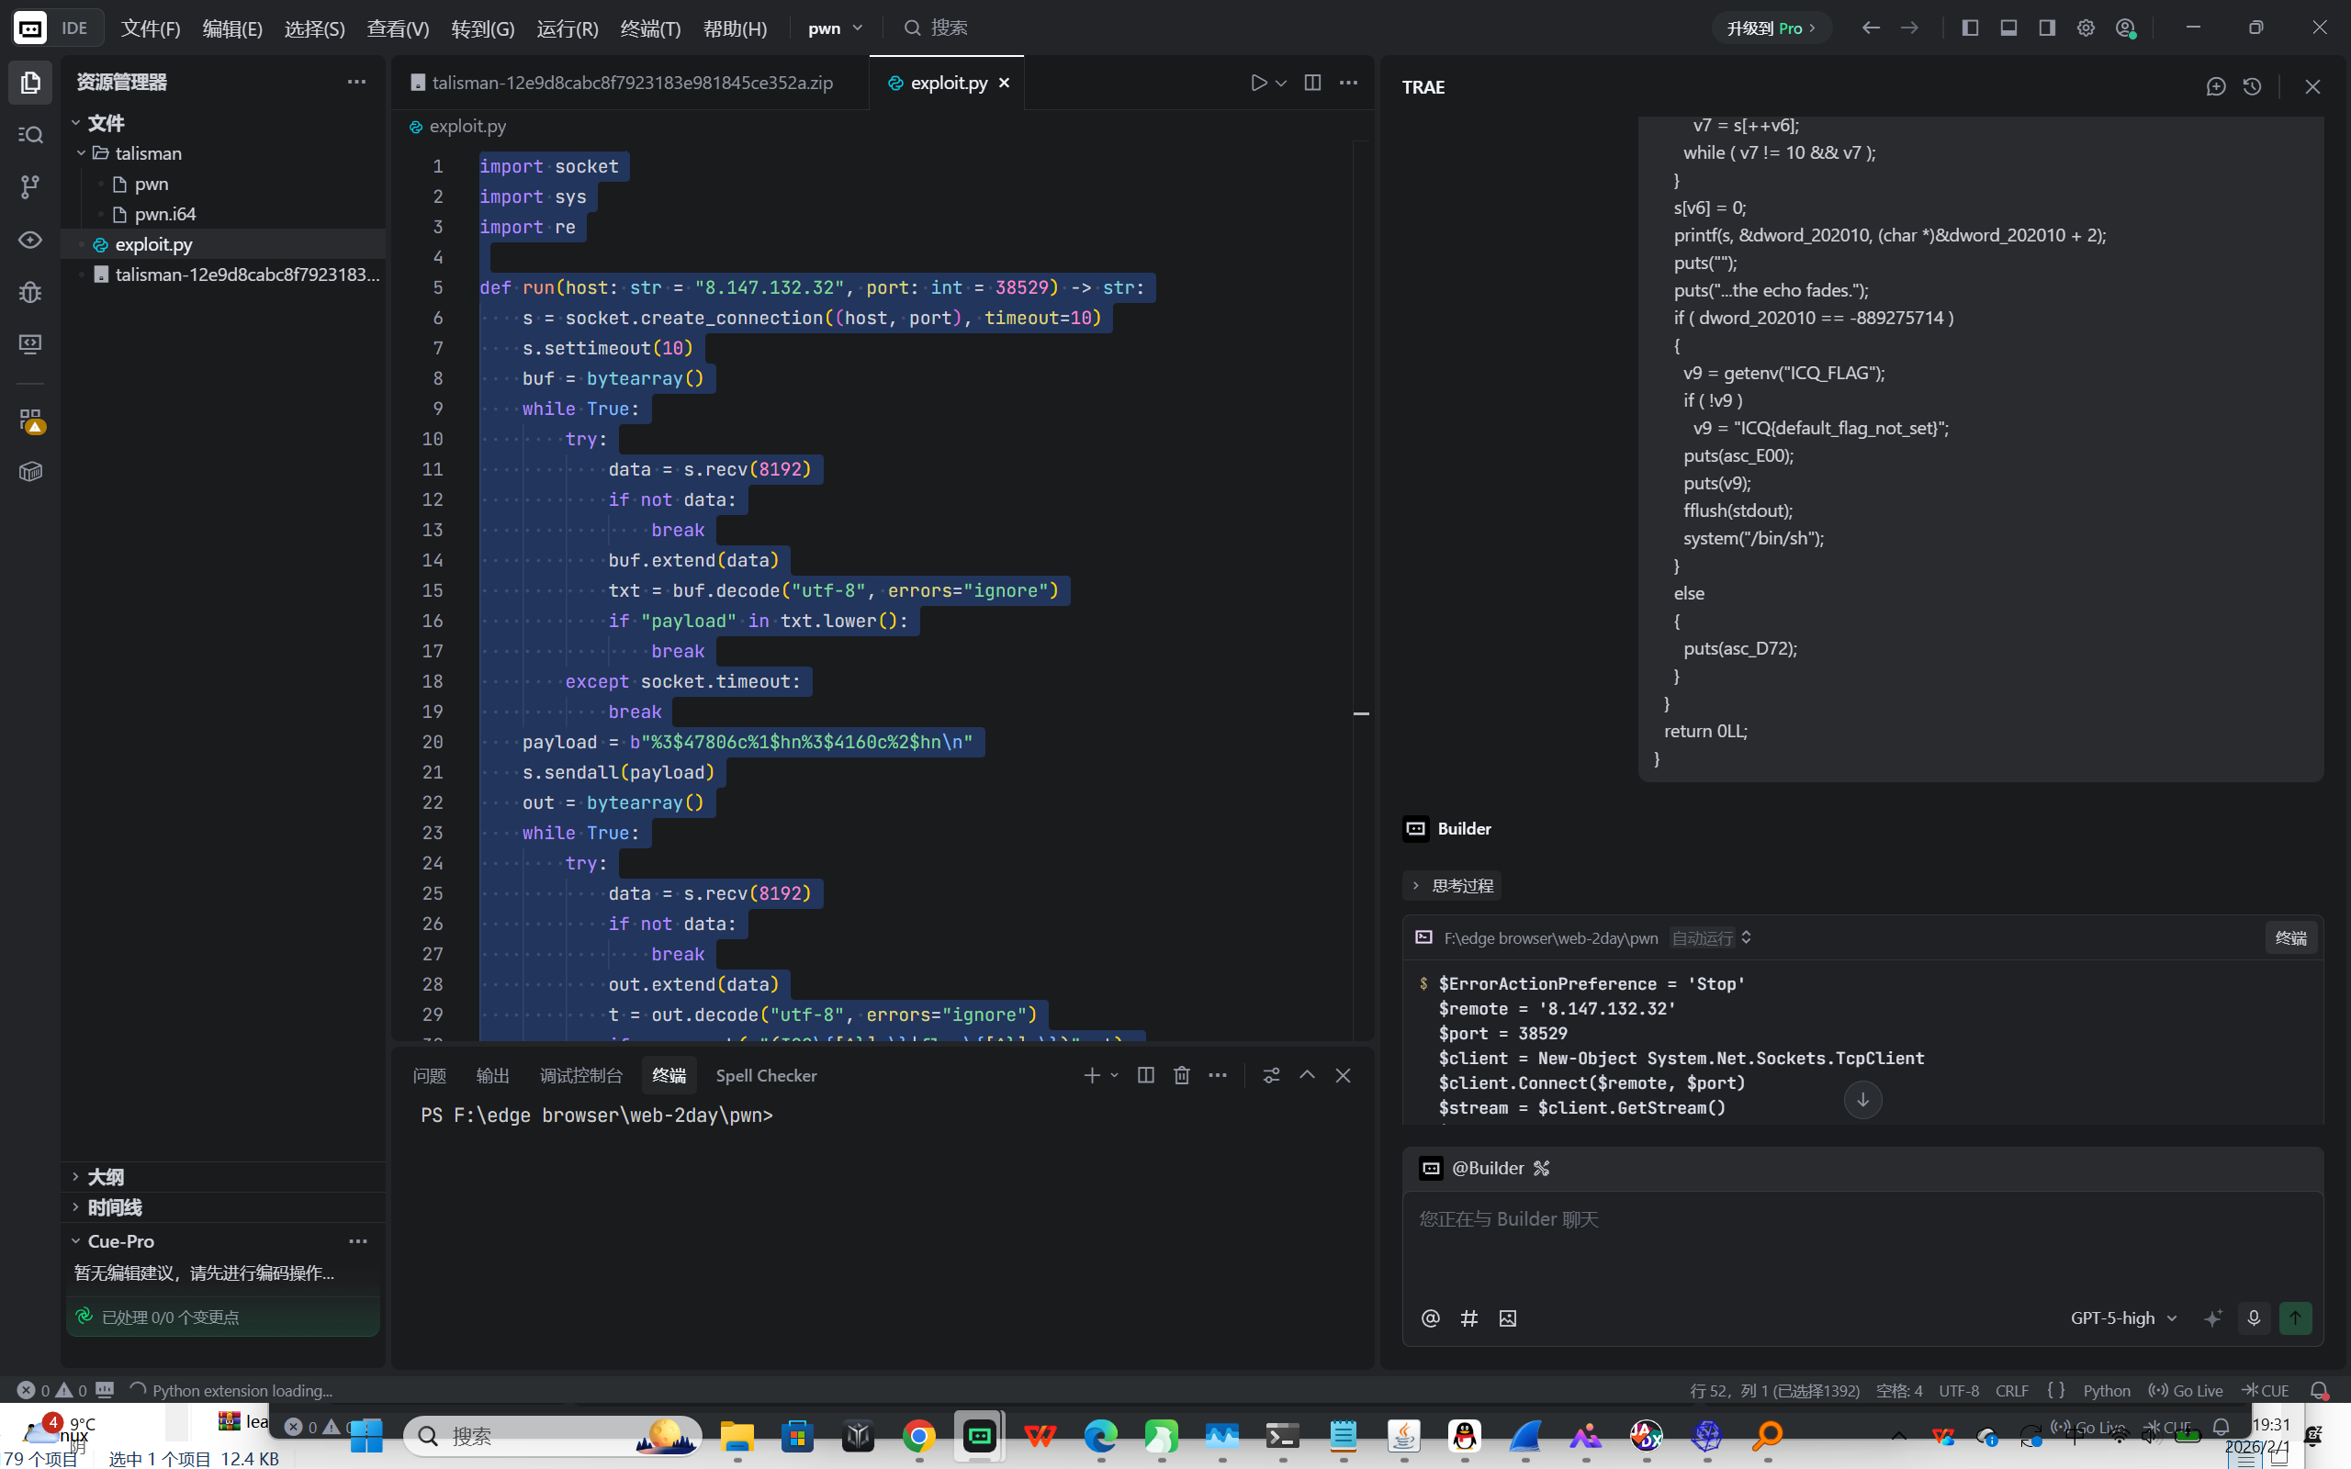
Task: Collapse the talisman folder
Action: click(146, 153)
